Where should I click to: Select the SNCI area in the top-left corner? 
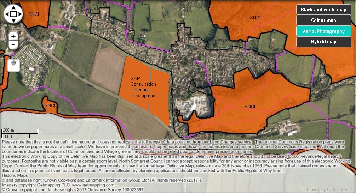pos(33,14)
